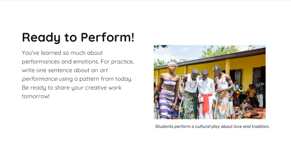Select the students performing photo
This screenshot has height=164, width=291.
click(209, 82)
